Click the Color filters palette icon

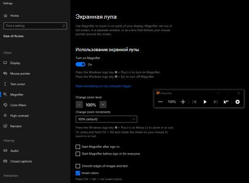[x=5, y=105]
